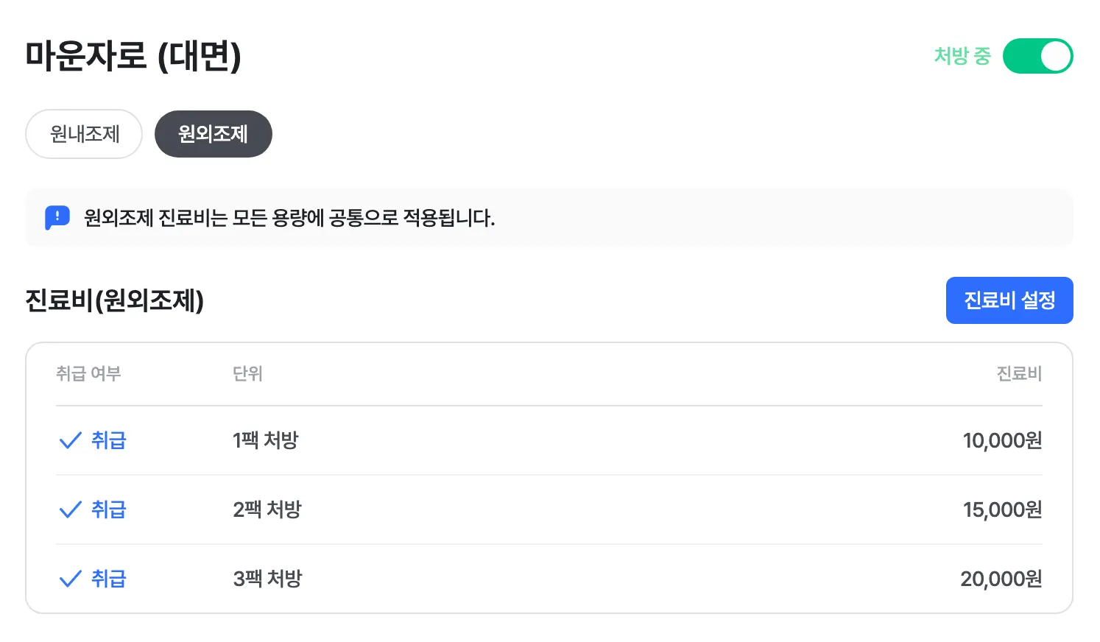Click the 15,000원 fee value
1100x642 pixels.
click(x=1003, y=509)
